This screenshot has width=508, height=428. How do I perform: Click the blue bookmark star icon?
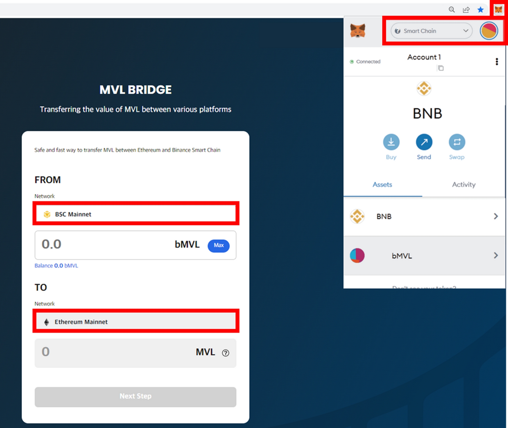pos(480,10)
